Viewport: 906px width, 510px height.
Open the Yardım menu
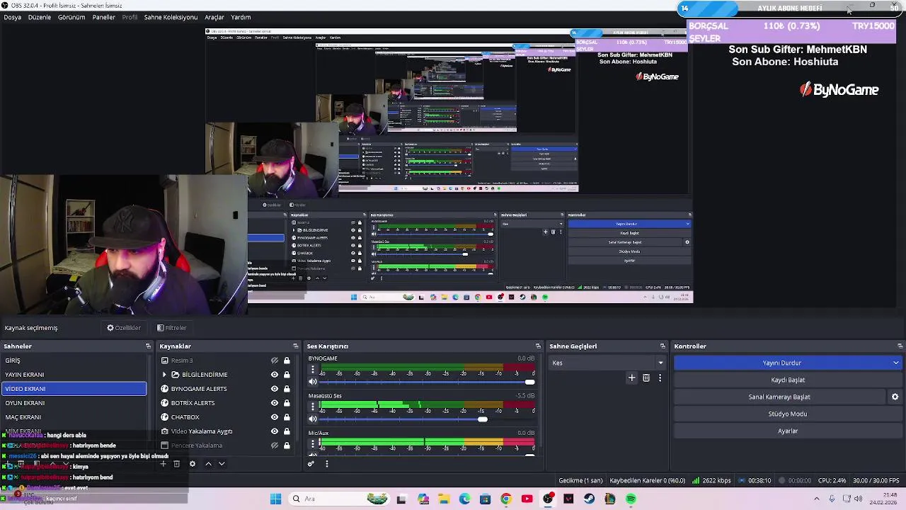pos(241,17)
